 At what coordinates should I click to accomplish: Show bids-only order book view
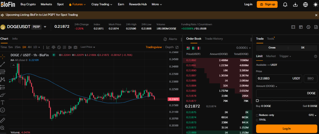click(x=193, y=48)
